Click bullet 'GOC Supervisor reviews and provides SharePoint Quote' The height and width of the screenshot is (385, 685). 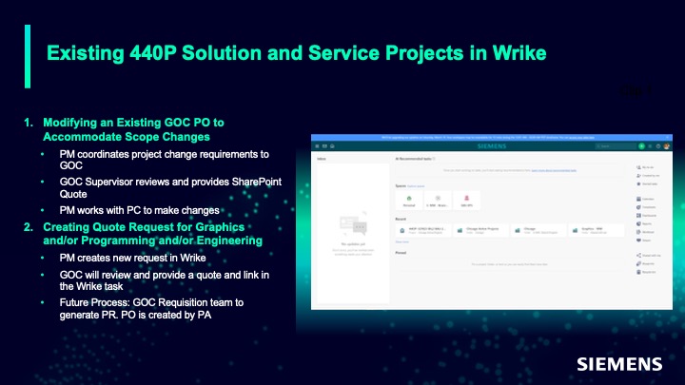pyautogui.click(x=170, y=187)
